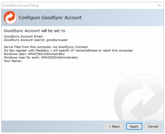
Task: Click the orange GoodSync logo icon
Action: click(x=10, y=18)
